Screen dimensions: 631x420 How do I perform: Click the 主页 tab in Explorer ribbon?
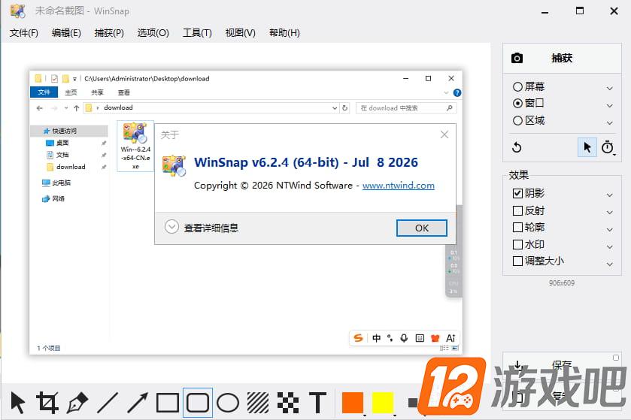[x=71, y=92]
